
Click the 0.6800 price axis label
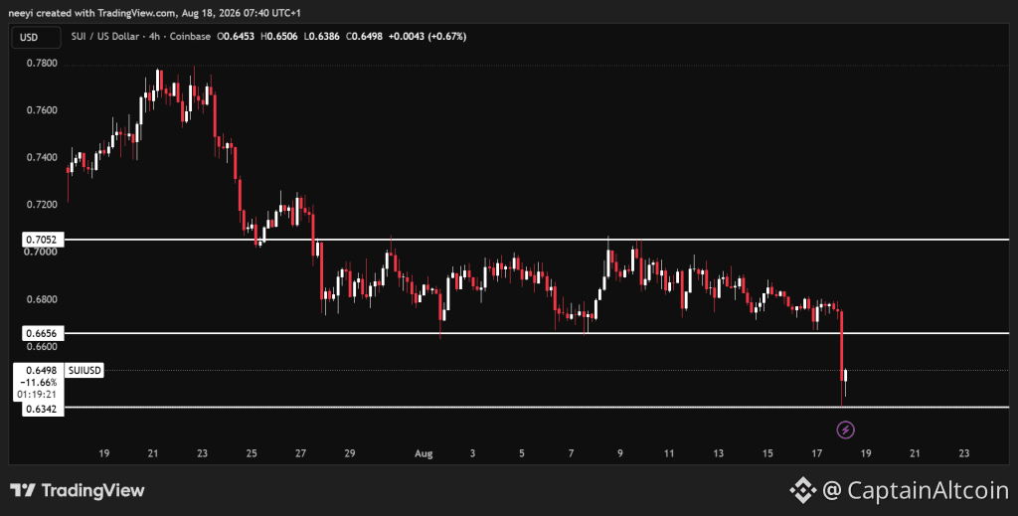(x=42, y=299)
